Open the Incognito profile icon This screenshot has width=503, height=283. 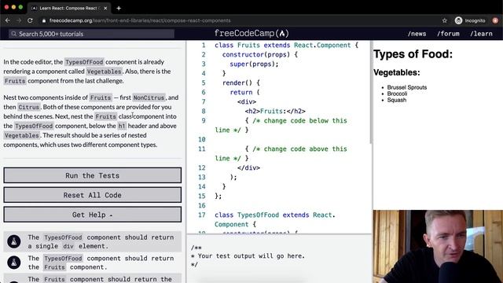tap(458, 20)
